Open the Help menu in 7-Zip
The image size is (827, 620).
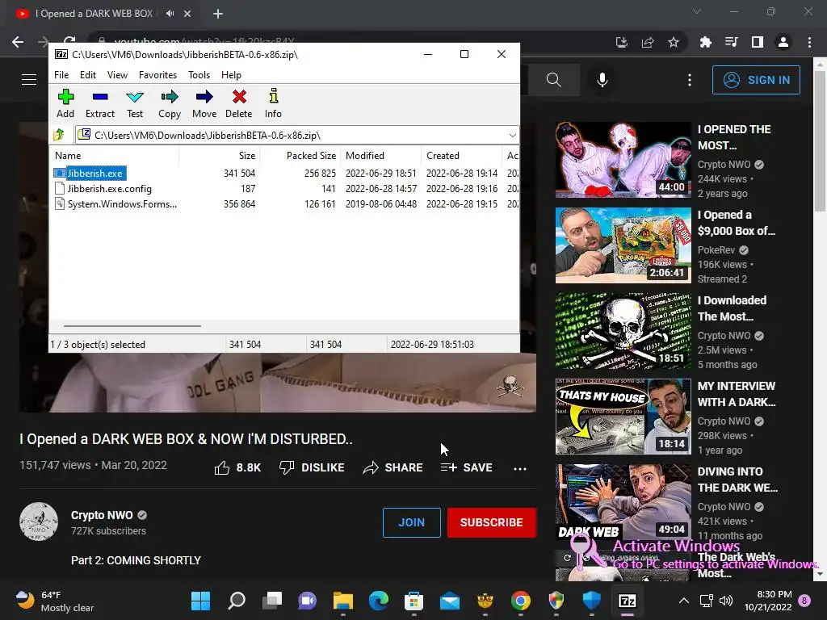coord(231,75)
